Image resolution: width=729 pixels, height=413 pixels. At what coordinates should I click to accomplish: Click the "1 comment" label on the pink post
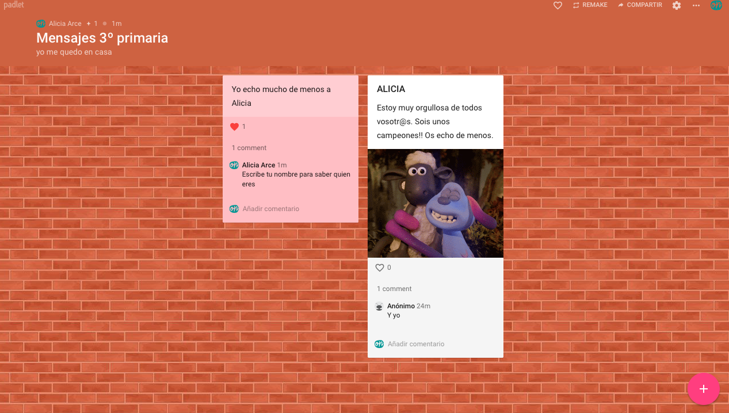(x=249, y=148)
